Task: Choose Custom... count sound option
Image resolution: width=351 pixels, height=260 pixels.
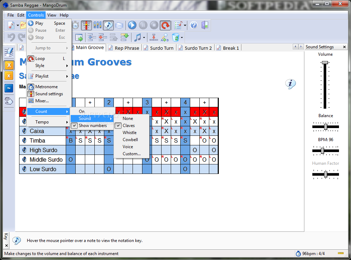Action: click(x=131, y=154)
